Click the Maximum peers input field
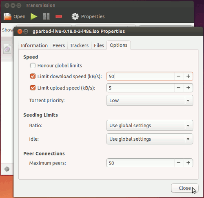204x198 pixels. coord(140,163)
